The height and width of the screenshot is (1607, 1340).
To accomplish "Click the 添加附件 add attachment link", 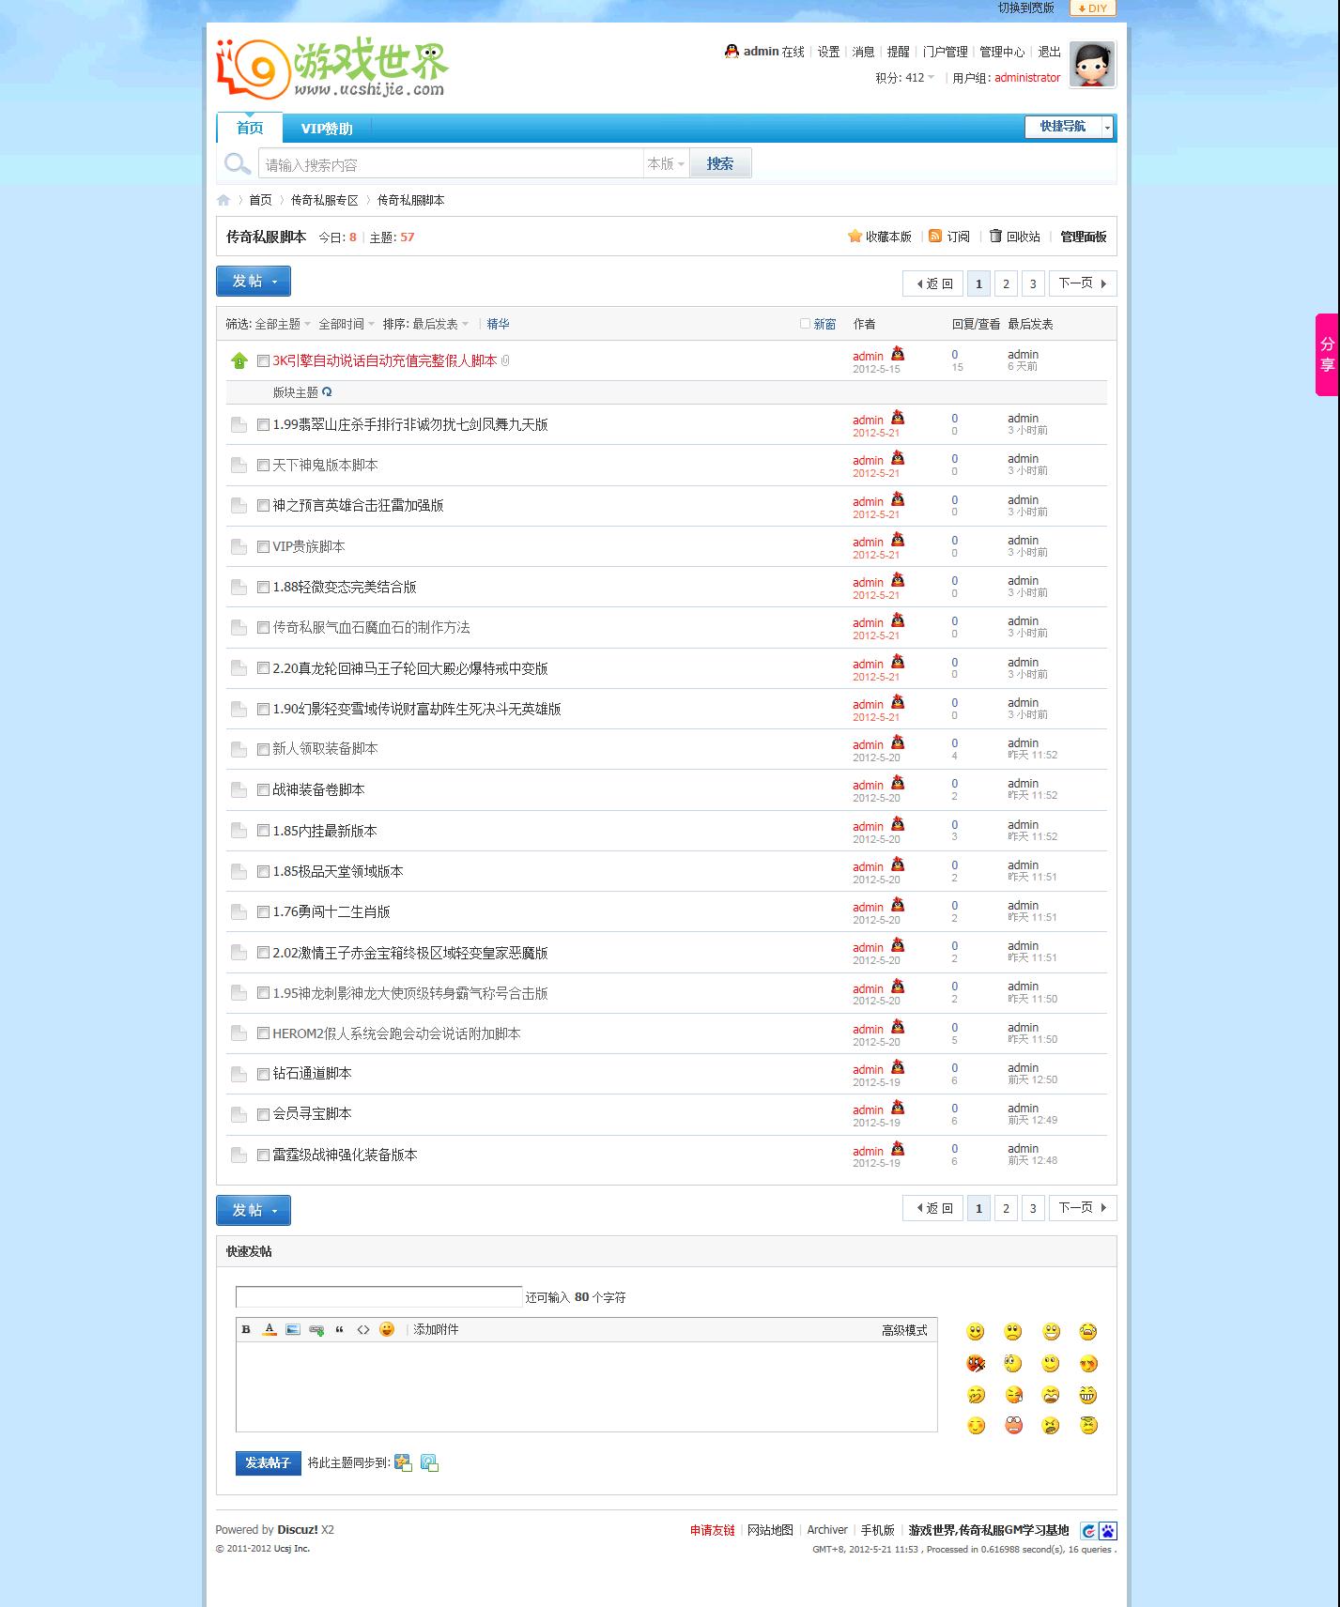I will (437, 1329).
